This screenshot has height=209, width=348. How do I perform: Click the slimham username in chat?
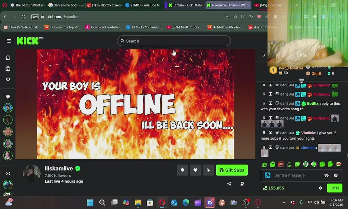308,148
